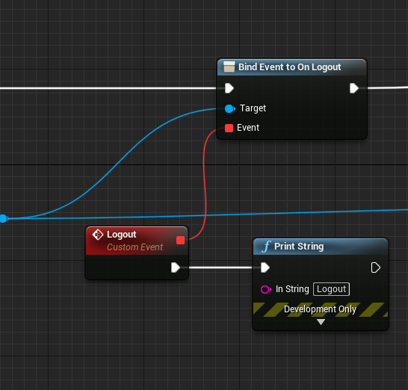Viewport: 408px width, 390px height.
Task: Click the Bind Event node's delegate header icon
Action: 229,66
